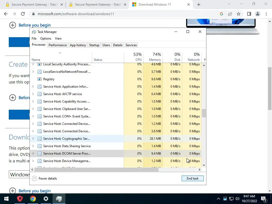The height and width of the screenshot is (204, 272).
Task: Show hidden system tray icons
Action: tap(219, 199)
